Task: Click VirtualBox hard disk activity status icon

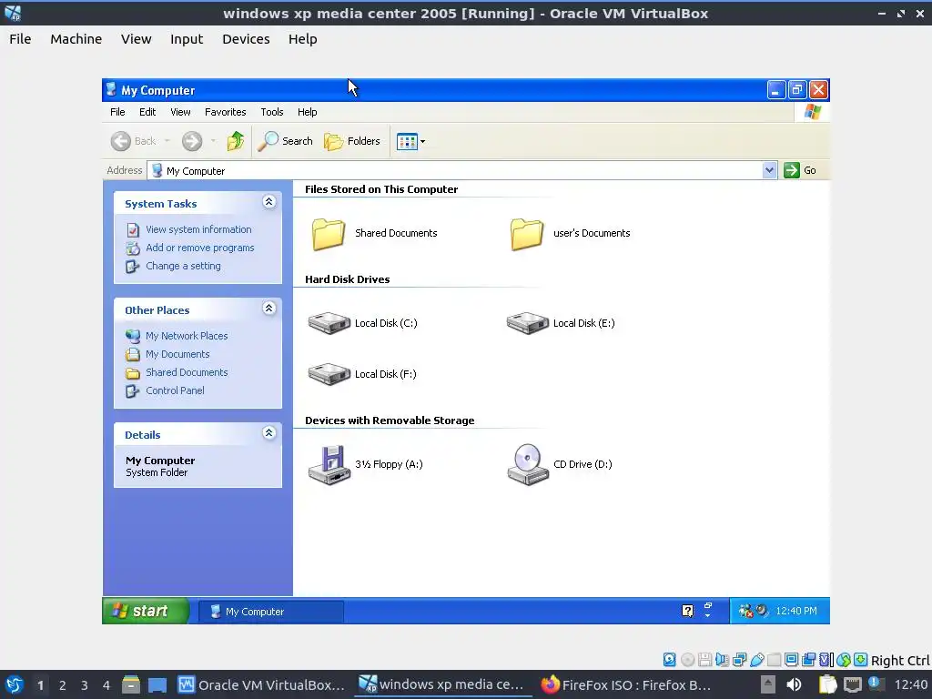Action: [x=670, y=660]
